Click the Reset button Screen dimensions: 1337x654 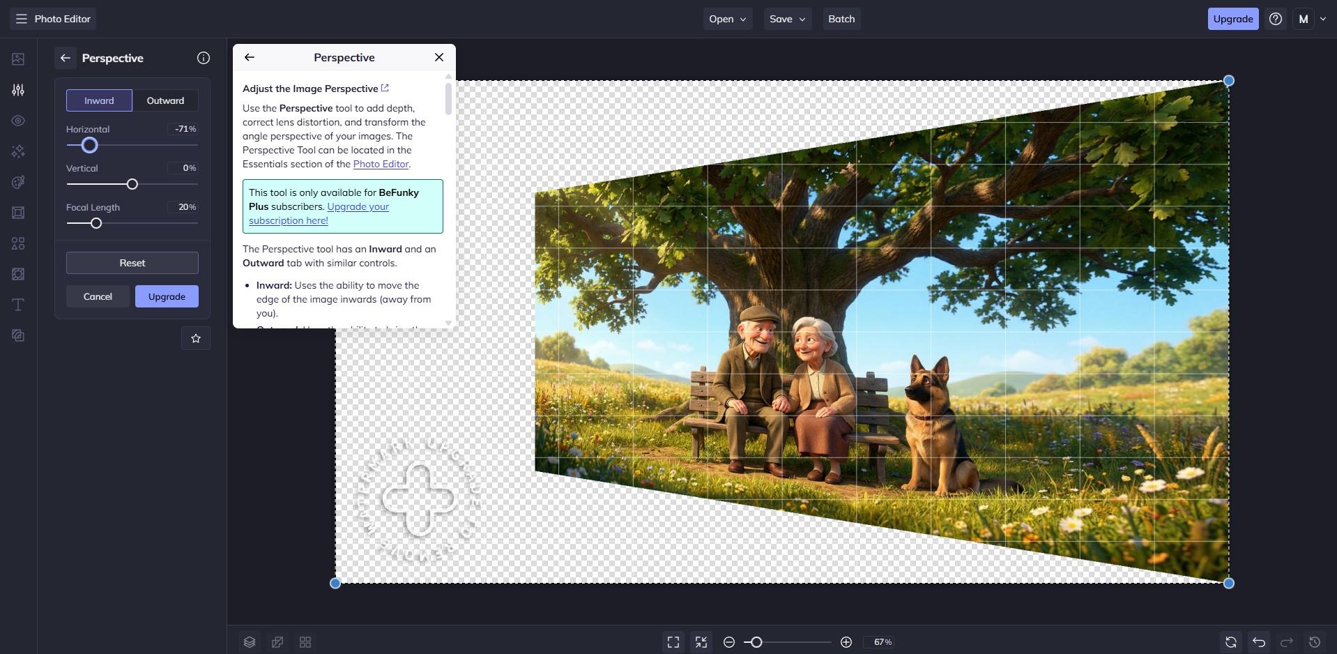132,263
